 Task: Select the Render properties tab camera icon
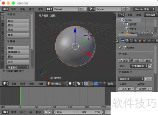123,41
